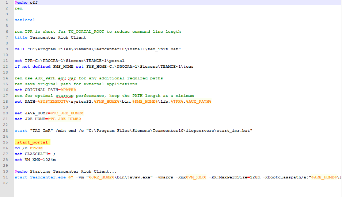Click "CLASSPATH=.;" on line 27
The width and height of the screenshot is (342, 197).
tap(40, 154)
